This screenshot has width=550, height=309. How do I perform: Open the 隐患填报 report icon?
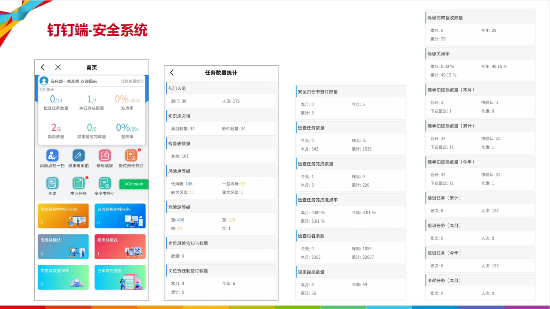[105, 156]
